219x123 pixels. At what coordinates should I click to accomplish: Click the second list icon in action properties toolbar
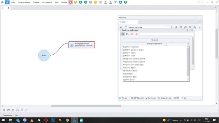(127, 34)
